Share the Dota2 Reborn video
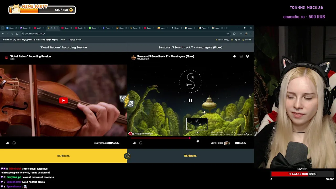 point(8,143)
